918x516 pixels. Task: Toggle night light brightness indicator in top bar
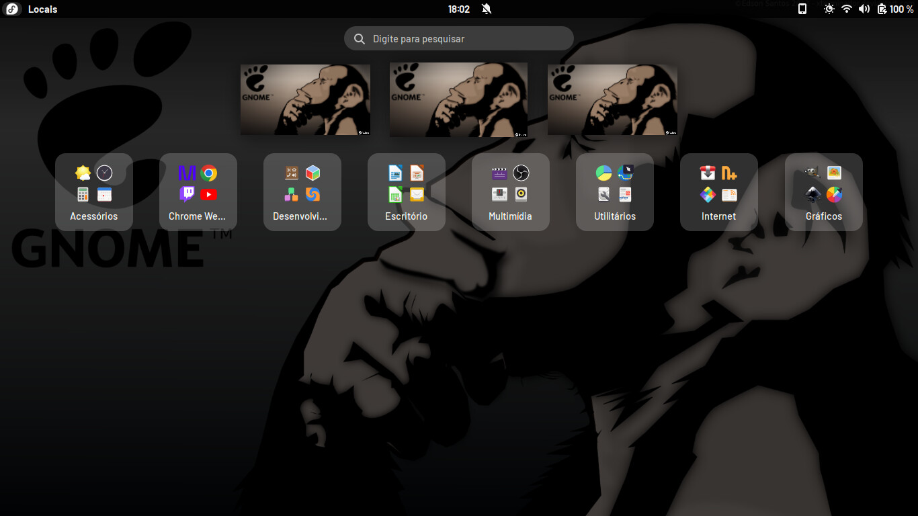click(x=829, y=9)
